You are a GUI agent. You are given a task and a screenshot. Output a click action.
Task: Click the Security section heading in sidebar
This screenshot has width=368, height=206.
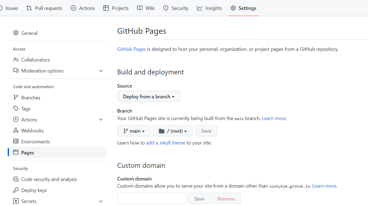[21, 169]
